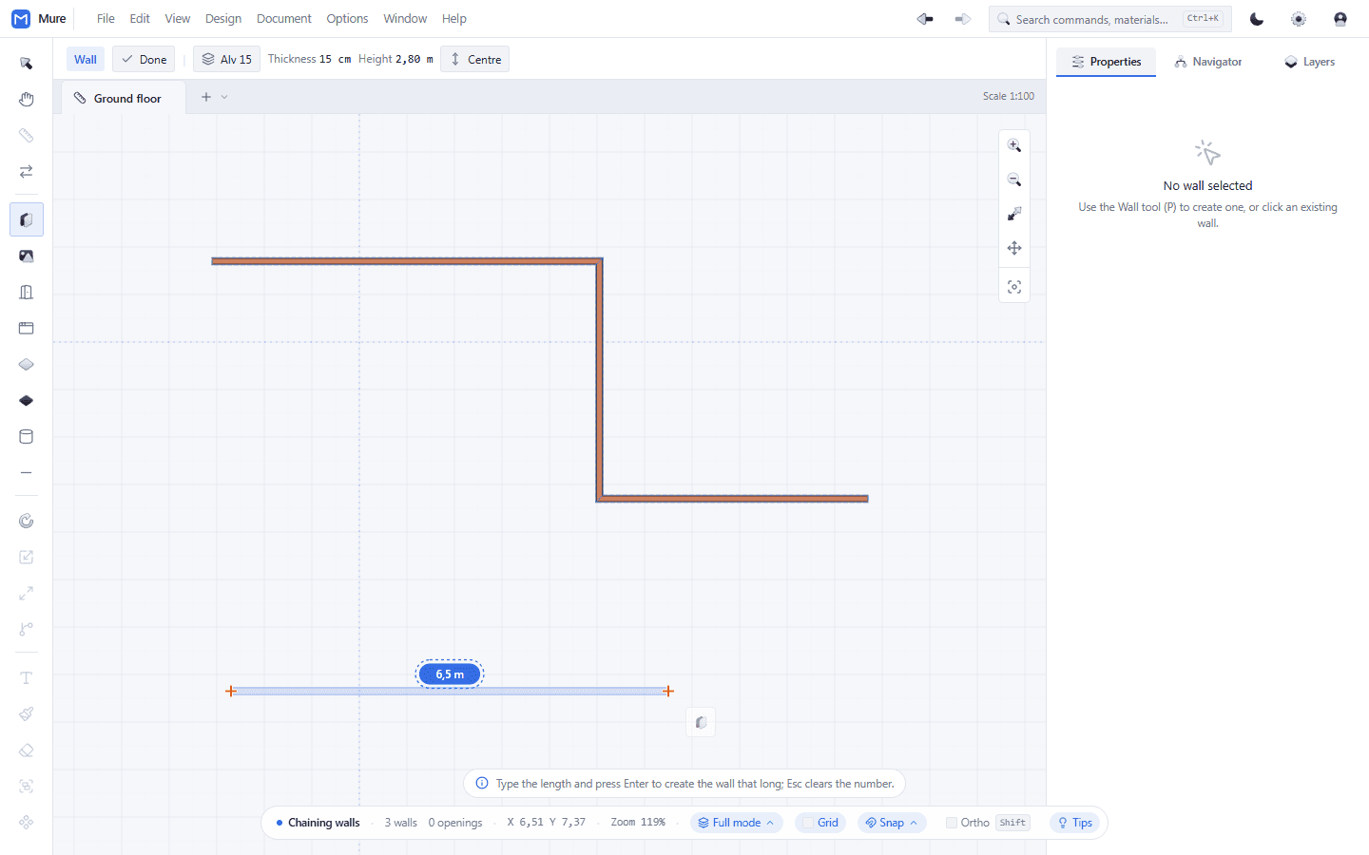
Task: Click the swap arrows tool
Action: [27, 172]
